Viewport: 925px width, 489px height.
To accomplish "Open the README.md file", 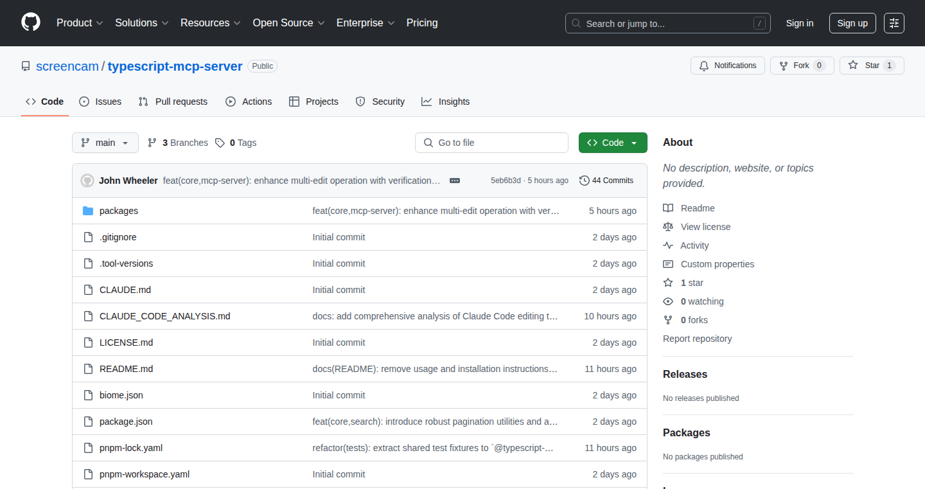I will [x=126, y=369].
